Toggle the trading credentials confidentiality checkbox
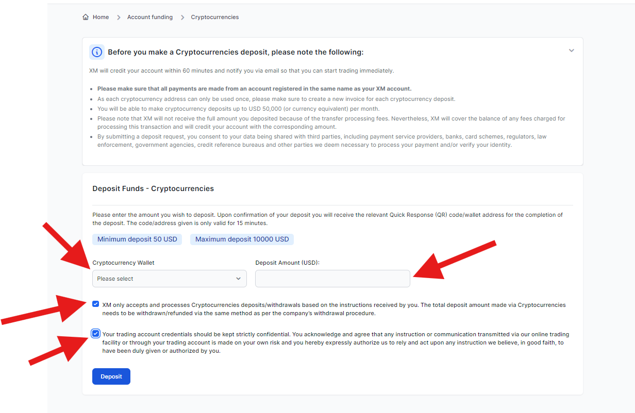Screen dimensions: 635x413 [x=95, y=334]
